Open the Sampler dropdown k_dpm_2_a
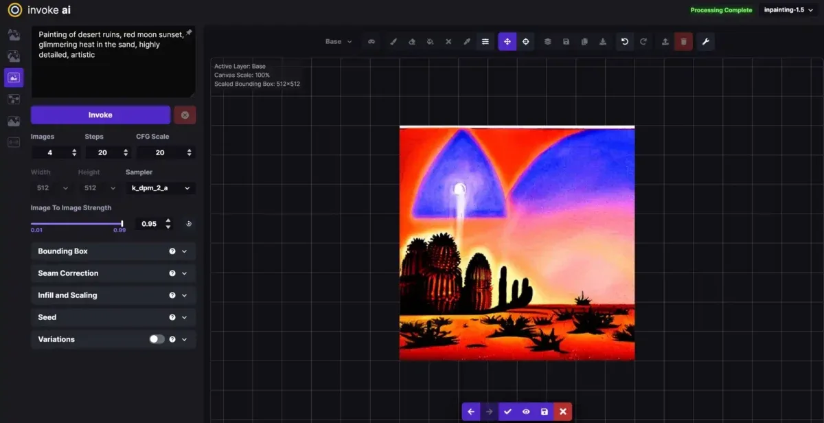 [160, 187]
